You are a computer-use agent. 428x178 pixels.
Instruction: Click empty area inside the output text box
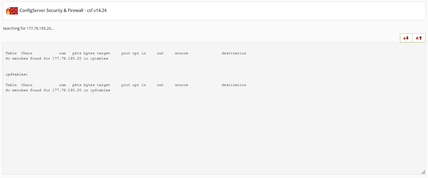point(214,134)
